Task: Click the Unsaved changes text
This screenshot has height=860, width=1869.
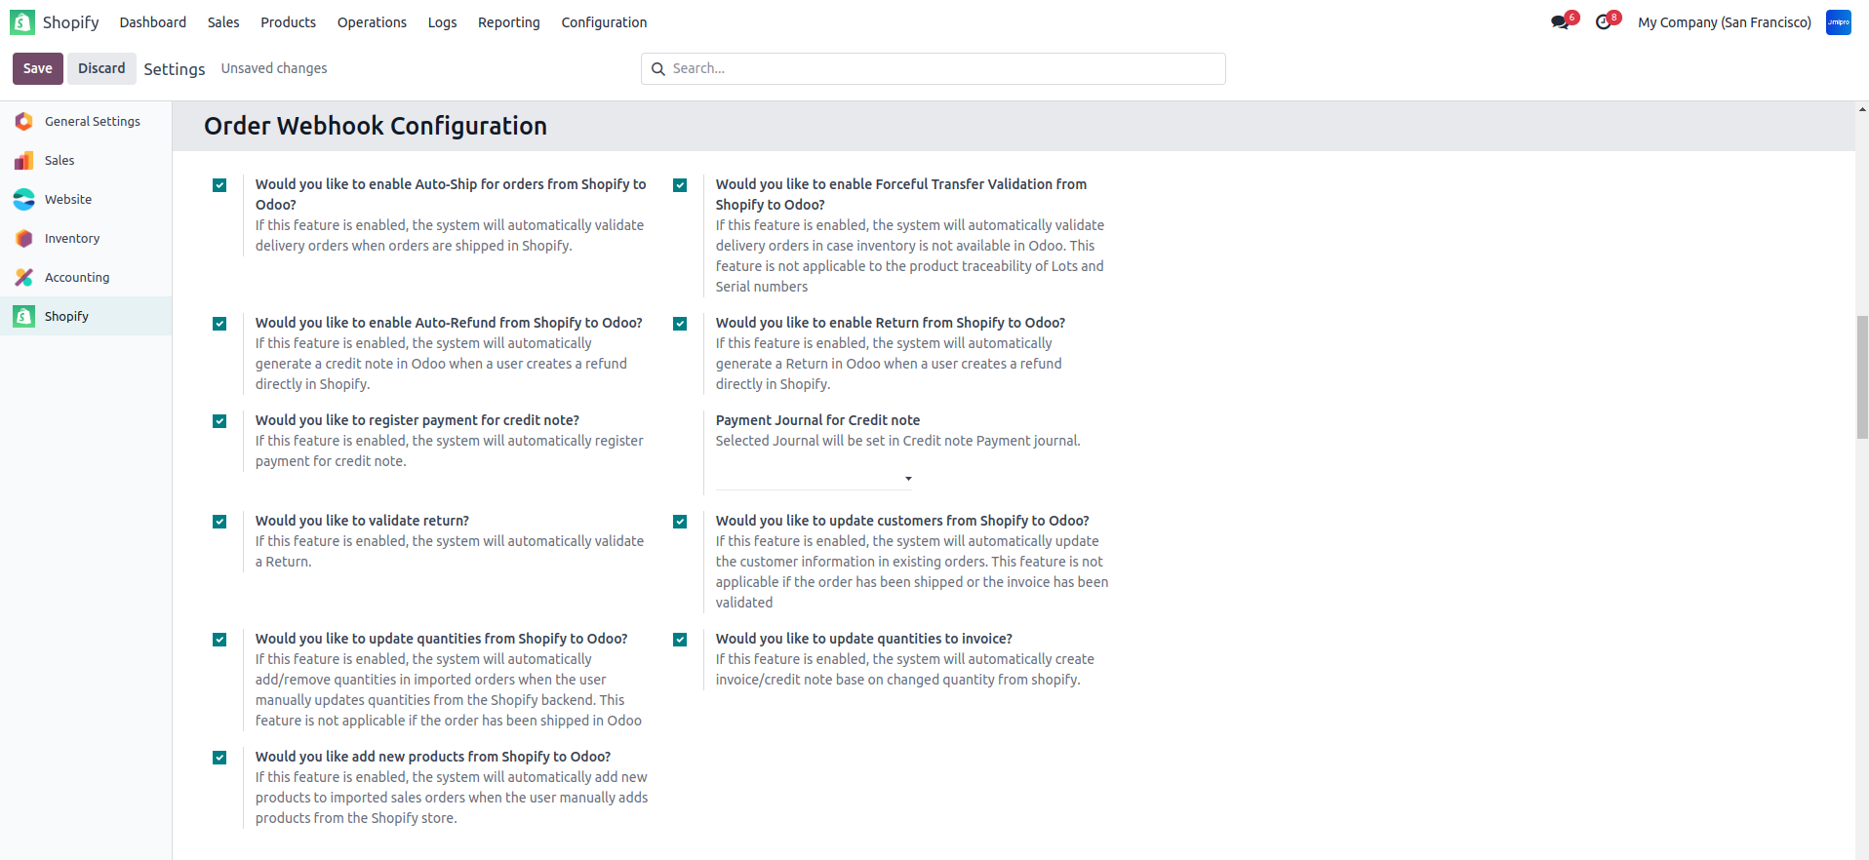Action: [274, 68]
